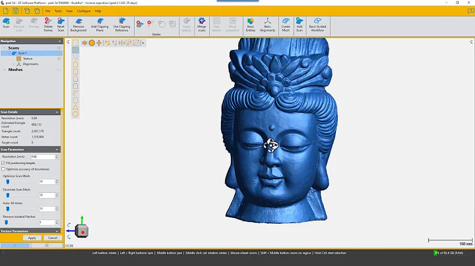Click the Undo icon in top bar

coord(27,11)
